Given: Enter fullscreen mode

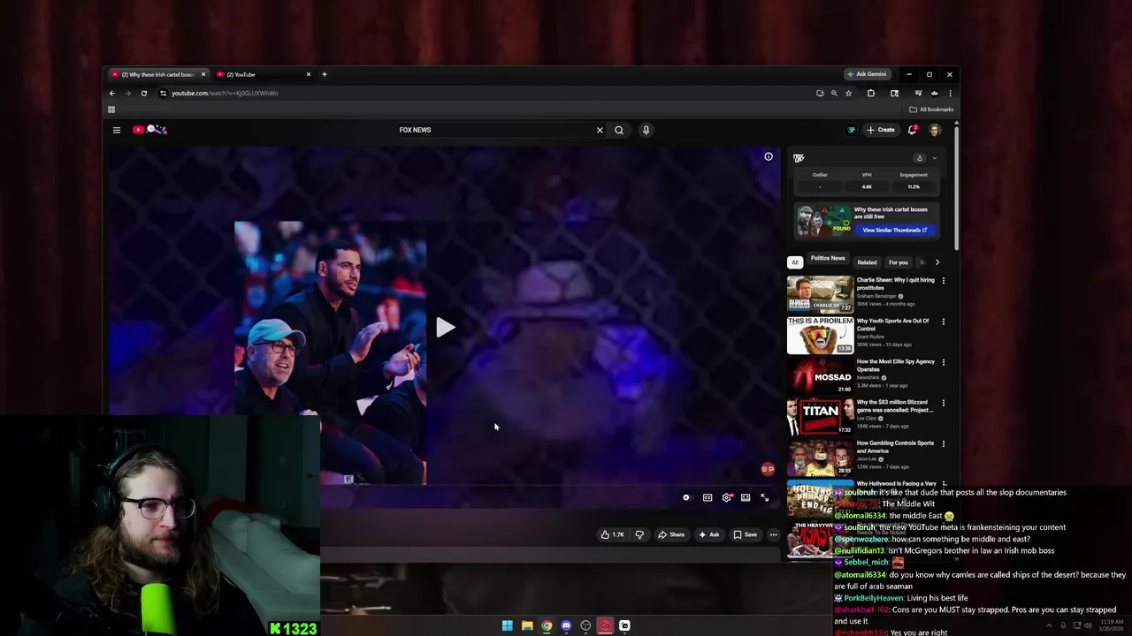Looking at the screenshot, I should coord(765,498).
